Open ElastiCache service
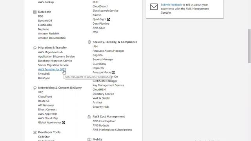The width and height of the screenshot is (251, 141). tap(45, 25)
